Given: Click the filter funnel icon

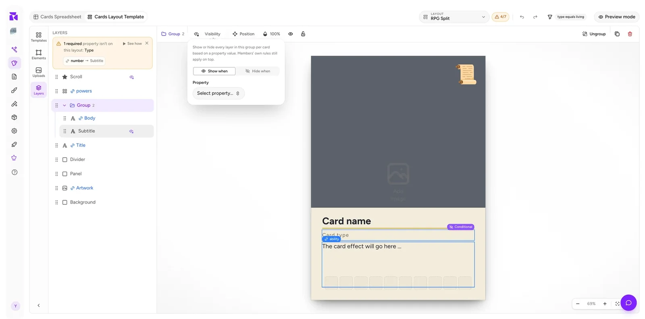Looking at the screenshot, I should click(549, 17).
